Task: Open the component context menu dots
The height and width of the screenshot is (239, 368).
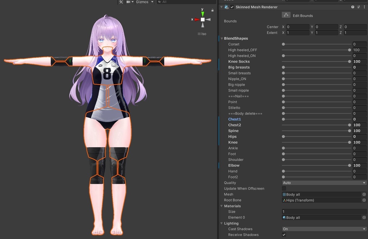Action: [x=364, y=7]
